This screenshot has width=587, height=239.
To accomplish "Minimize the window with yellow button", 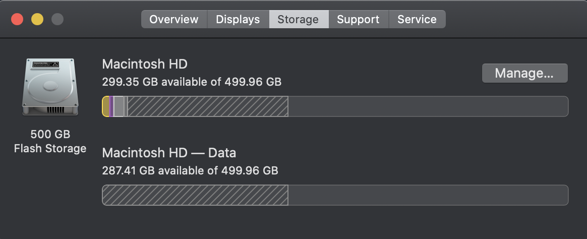I will click(37, 20).
